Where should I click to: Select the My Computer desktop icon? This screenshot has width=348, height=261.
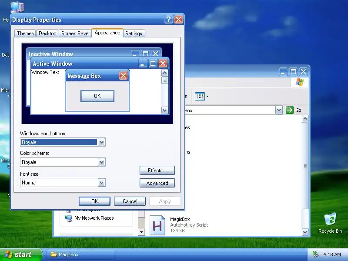tap(17, 7)
